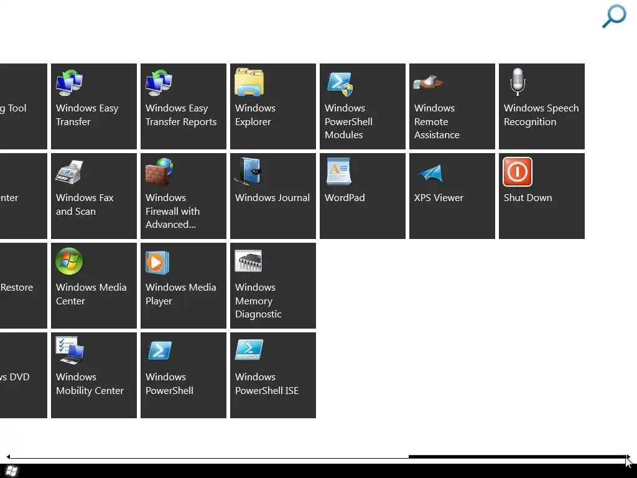This screenshot has height=478, width=637.
Task: Open XPS Viewer paper plane icon
Action: pyautogui.click(x=430, y=173)
